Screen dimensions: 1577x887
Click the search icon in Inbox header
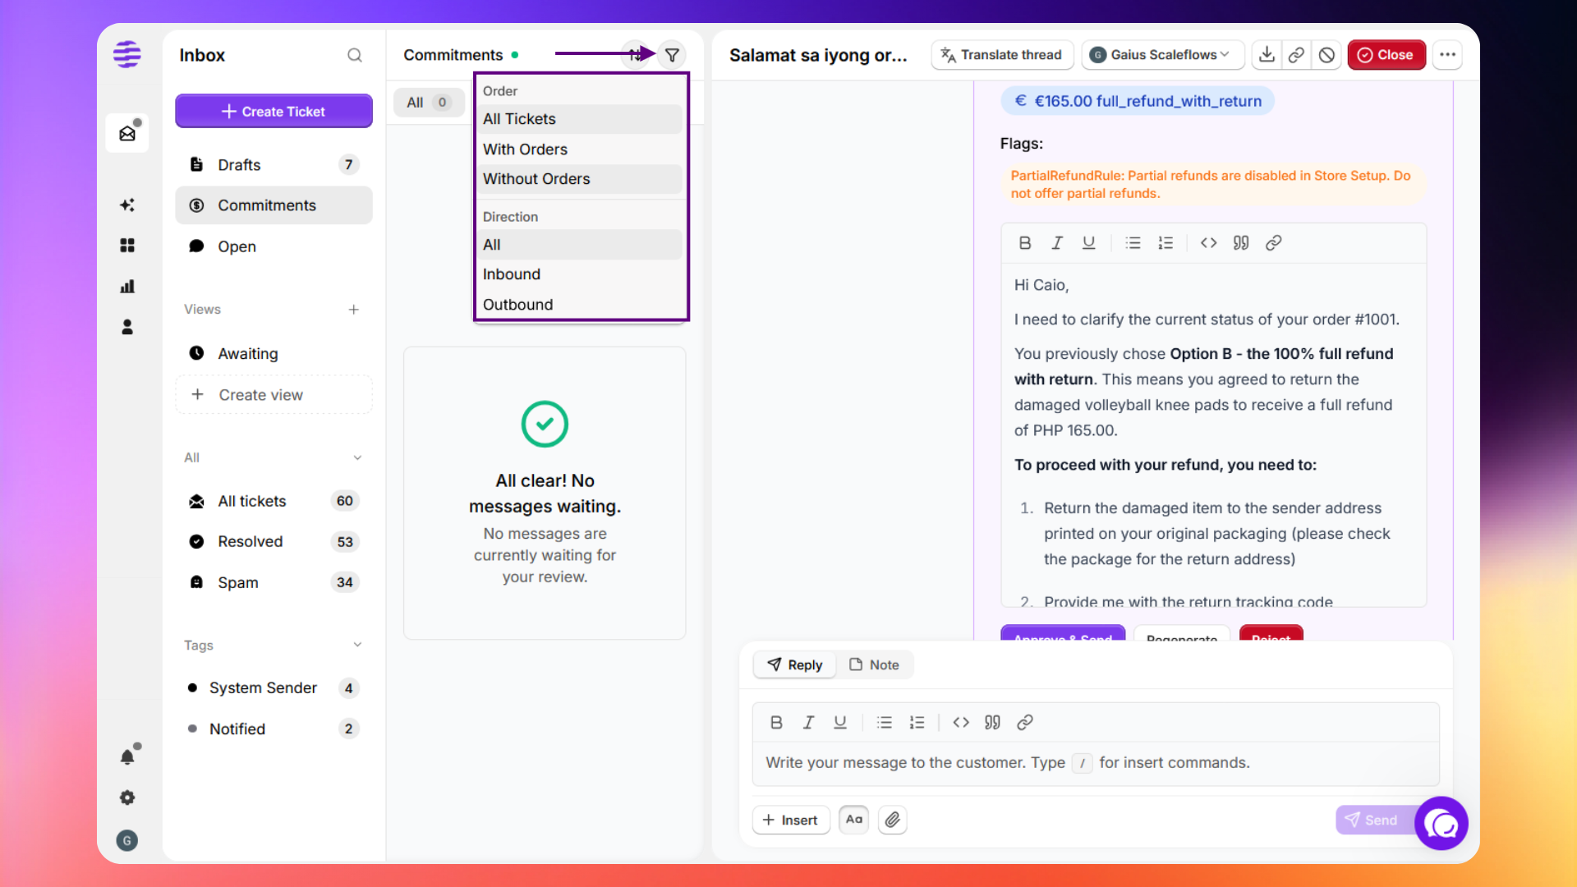[x=355, y=55]
